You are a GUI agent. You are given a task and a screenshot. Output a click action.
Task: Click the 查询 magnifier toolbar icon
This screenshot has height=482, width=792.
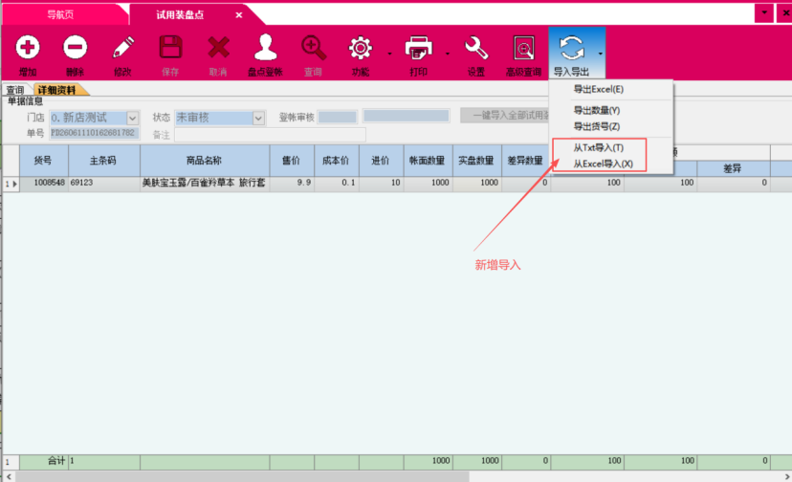coord(313,48)
